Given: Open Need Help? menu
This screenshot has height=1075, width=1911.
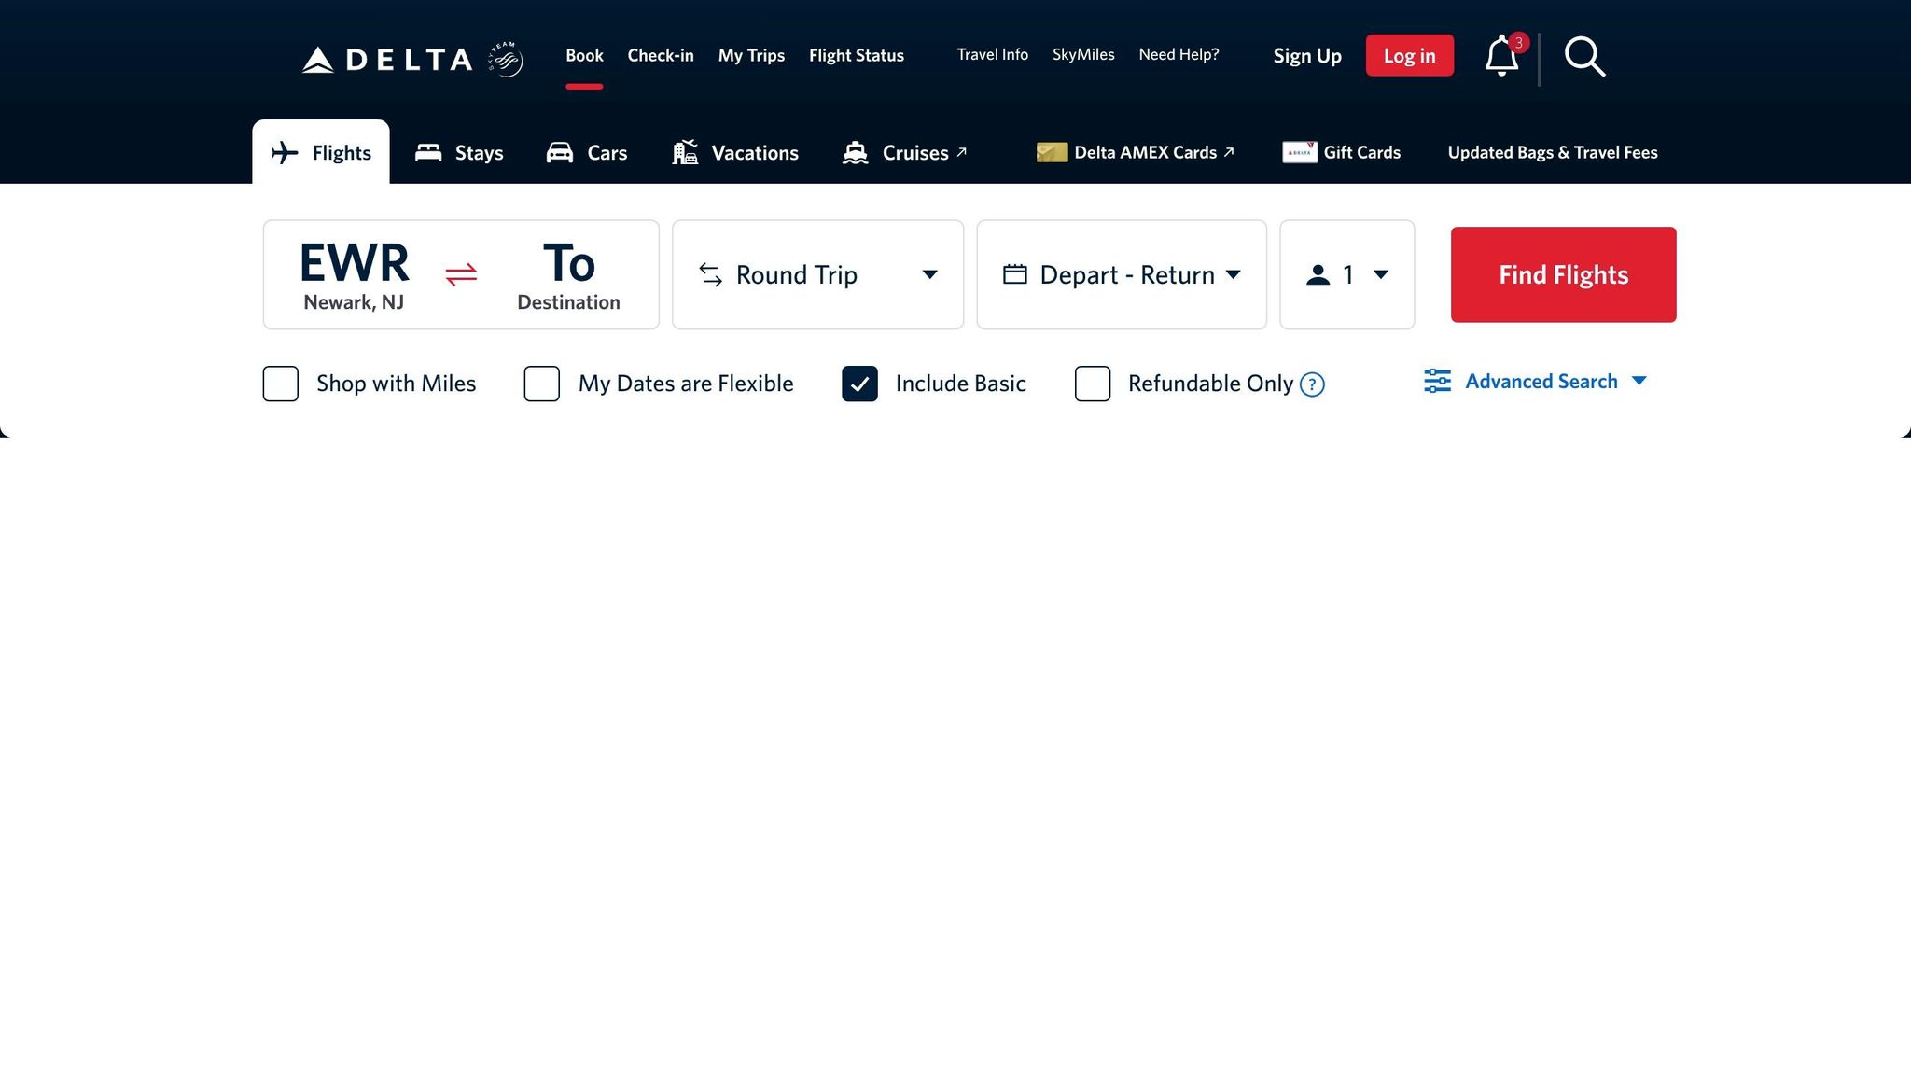Looking at the screenshot, I should click(x=1179, y=54).
